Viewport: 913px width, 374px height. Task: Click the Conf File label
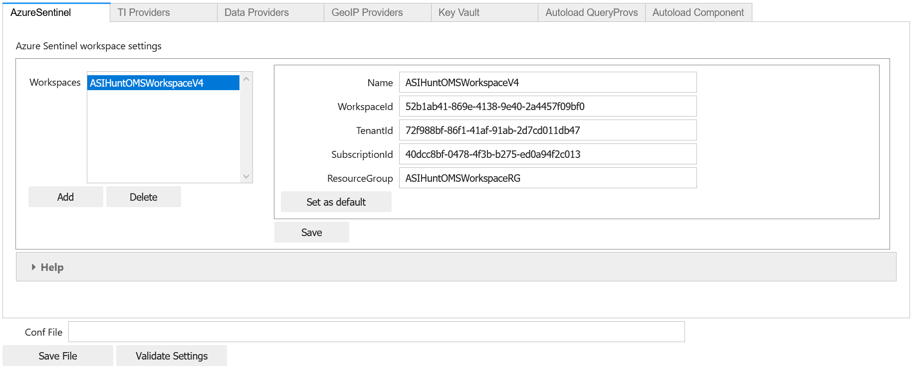click(x=43, y=332)
